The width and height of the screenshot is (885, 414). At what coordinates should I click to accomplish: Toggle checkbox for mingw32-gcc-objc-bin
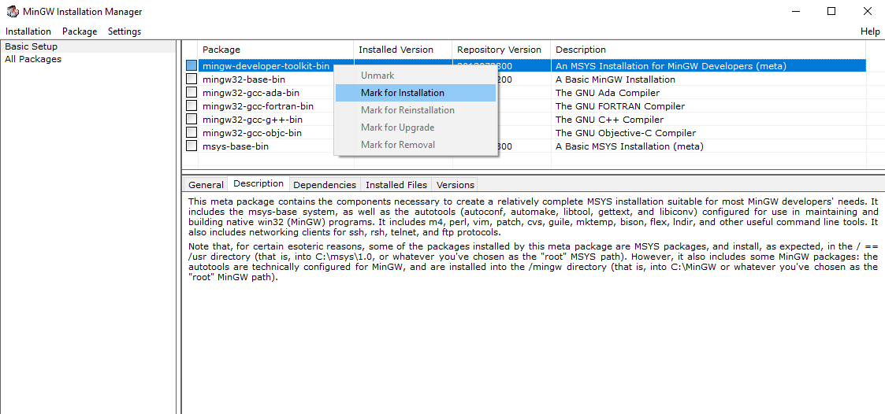192,133
